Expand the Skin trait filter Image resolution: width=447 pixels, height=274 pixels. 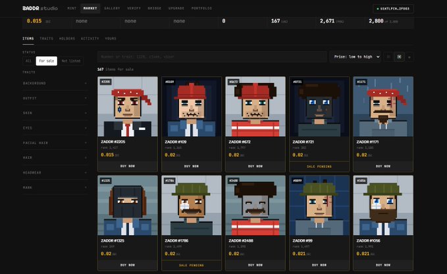pos(55,113)
